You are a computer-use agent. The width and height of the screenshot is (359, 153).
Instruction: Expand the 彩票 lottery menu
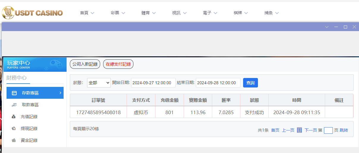(x=118, y=13)
